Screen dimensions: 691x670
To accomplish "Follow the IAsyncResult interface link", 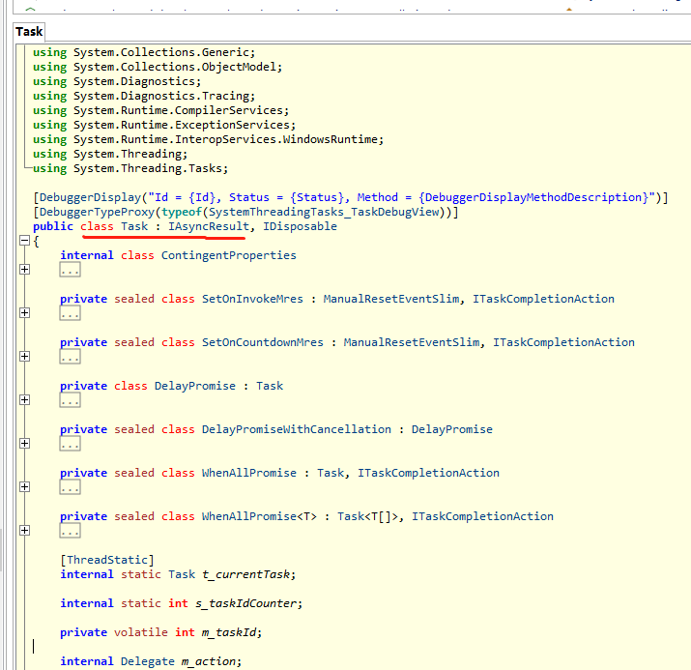I will click(209, 226).
